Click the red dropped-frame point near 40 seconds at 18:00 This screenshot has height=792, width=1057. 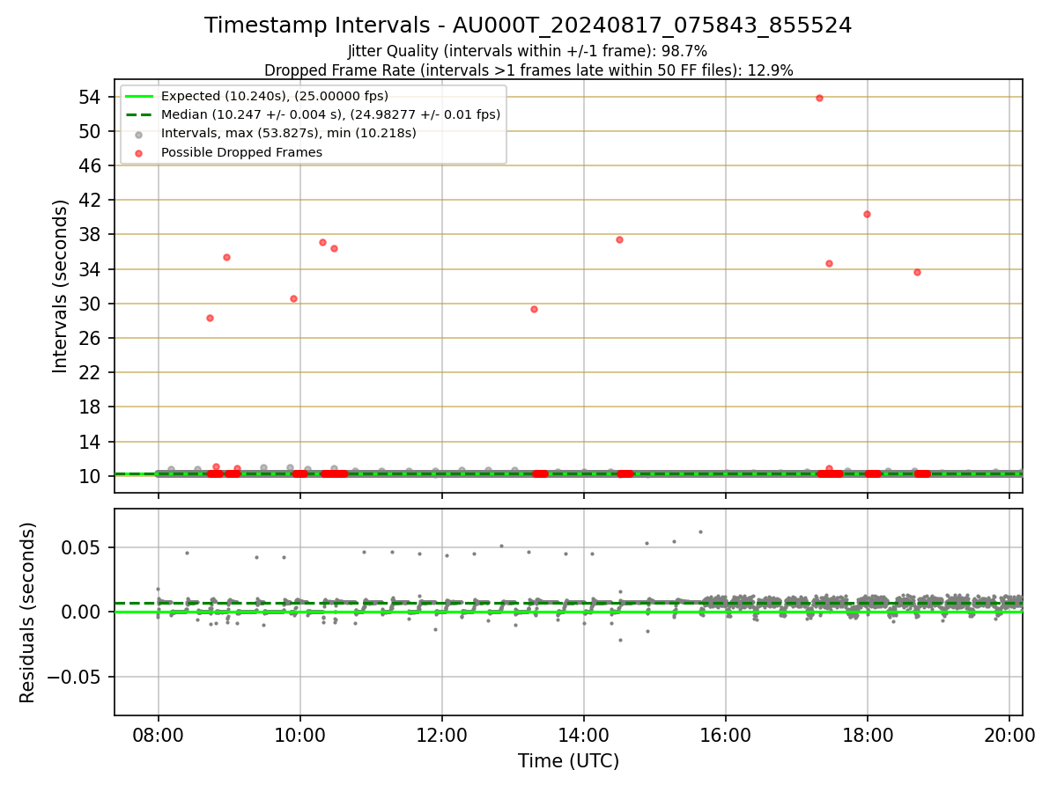coord(867,214)
